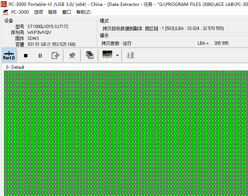Viewport: 248px width, 196px height.
Task: Click the drive icon in menu bar
Action: click(x=6, y=12)
